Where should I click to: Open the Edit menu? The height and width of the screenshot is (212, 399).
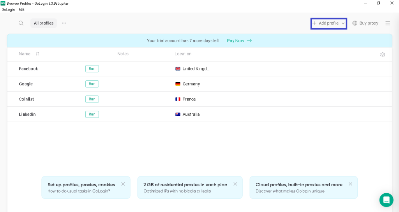point(21,10)
